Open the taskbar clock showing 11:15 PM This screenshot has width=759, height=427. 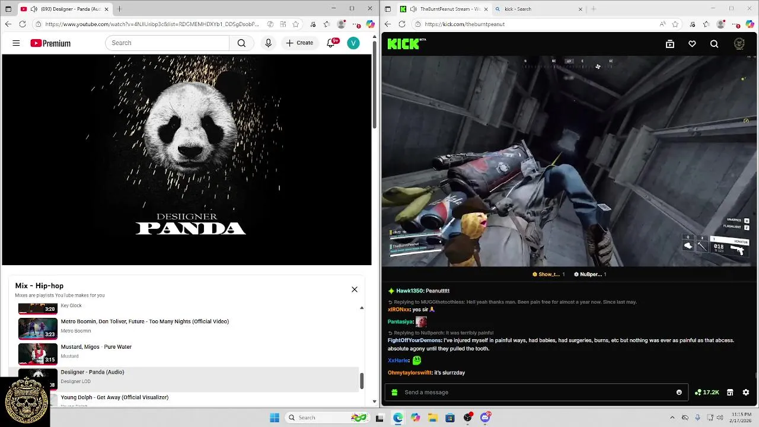741,418
